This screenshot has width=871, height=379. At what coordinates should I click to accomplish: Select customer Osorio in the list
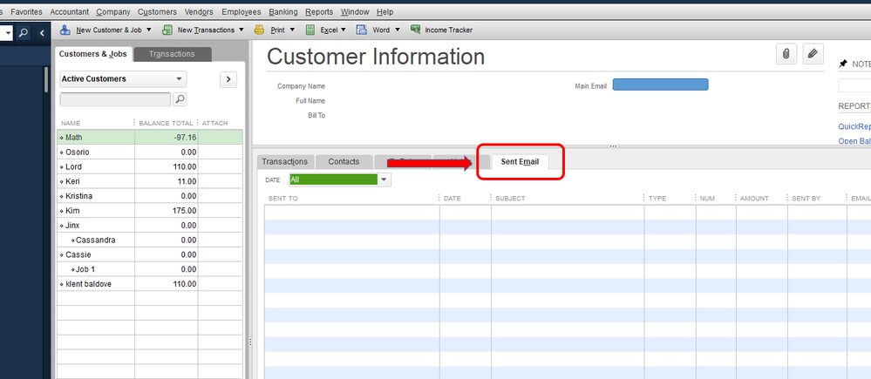[150, 152]
